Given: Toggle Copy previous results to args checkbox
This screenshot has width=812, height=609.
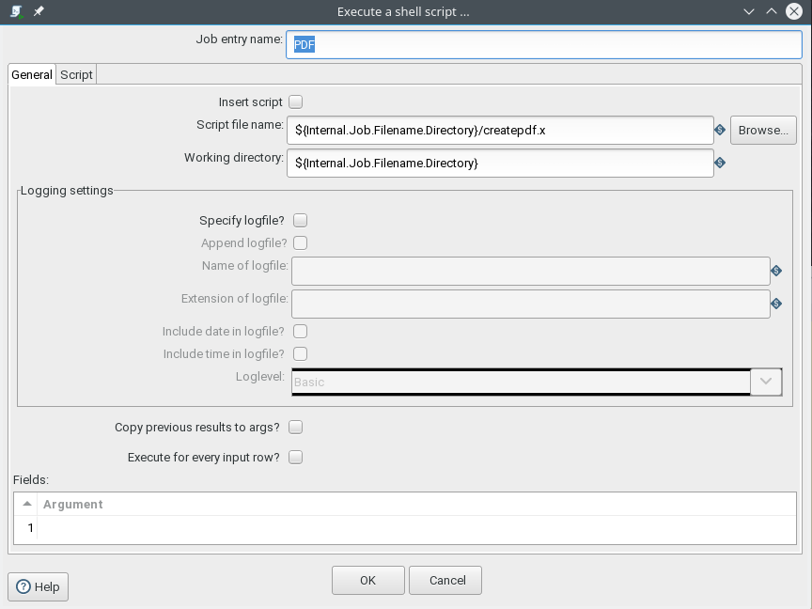Looking at the screenshot, I should (x=296, y=428).
